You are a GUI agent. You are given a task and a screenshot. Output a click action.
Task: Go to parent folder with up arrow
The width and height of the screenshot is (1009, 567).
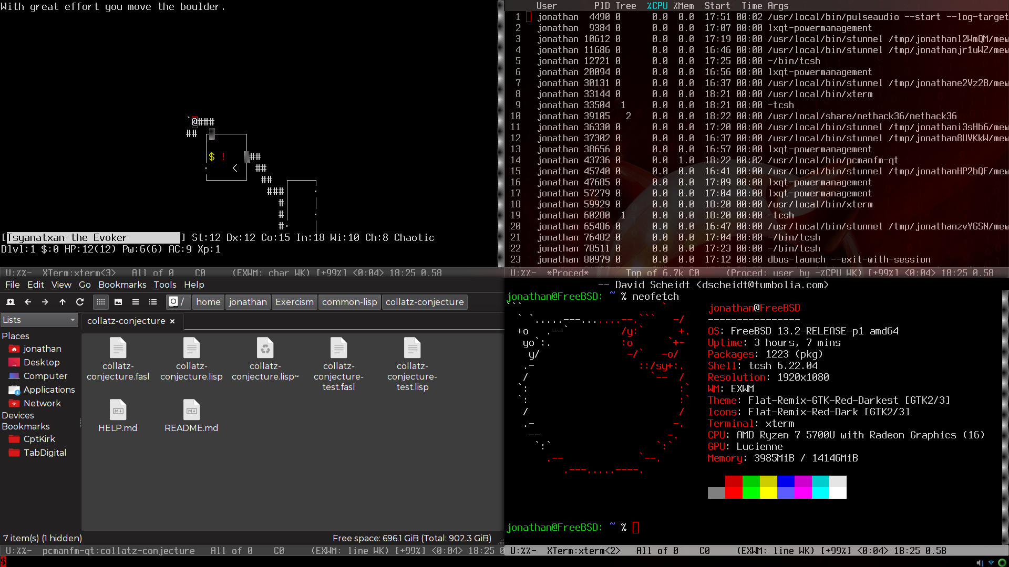click(63, 302)
